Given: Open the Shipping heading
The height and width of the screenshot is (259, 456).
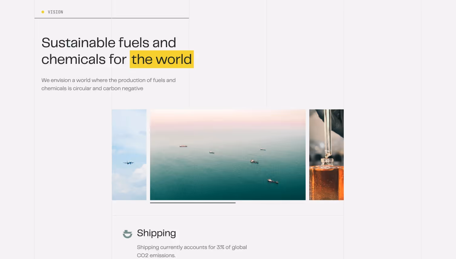Looking at the screenshot, I should pyautogui.click(x=156, y=233).
